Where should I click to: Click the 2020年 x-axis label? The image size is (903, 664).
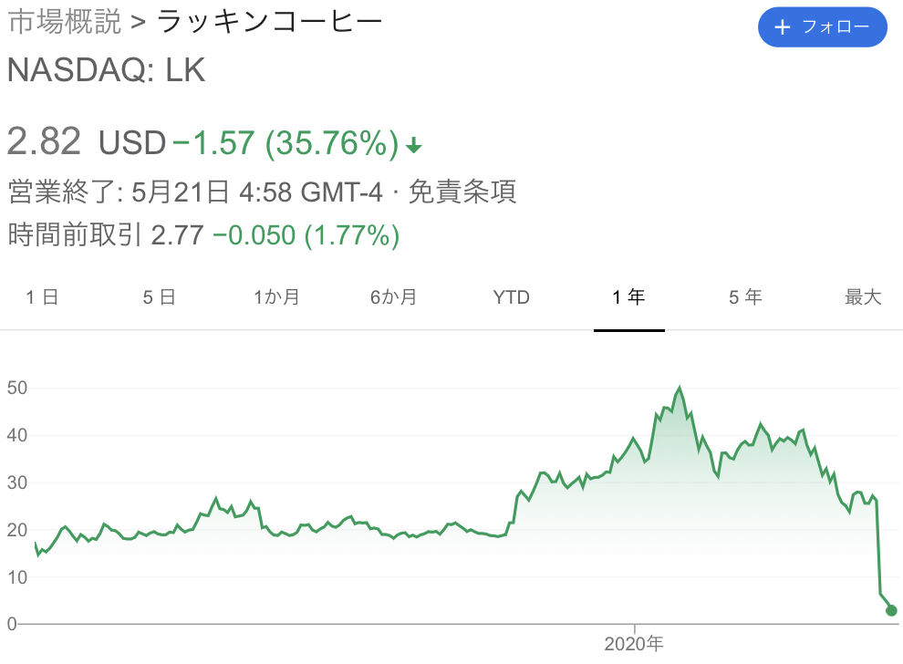click(633, 644)
